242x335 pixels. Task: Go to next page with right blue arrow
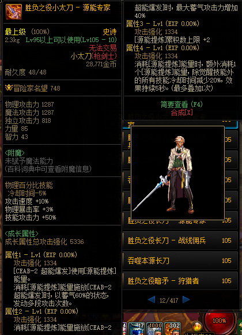click(186, 300)
